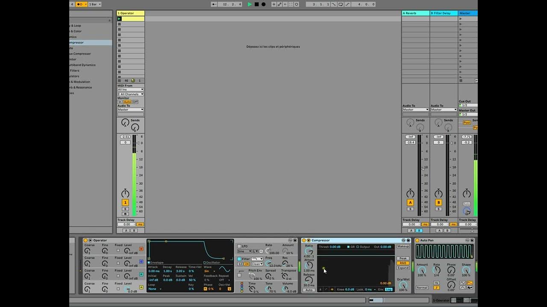The width and height of the screenshot is (547, 307).
Task: Select Operator oscillator A button
Action: point(141,287)
